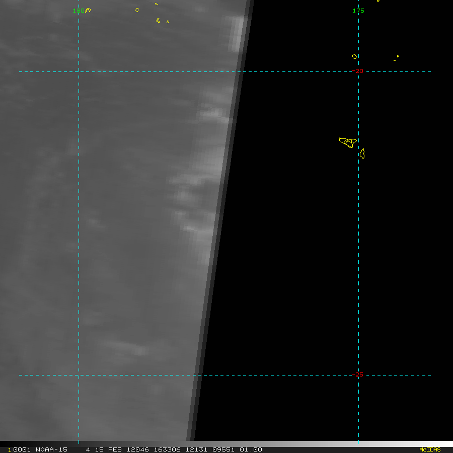Image resolution: width=453 pixels, height=453 pixels.
Task: Click the green 175 longitude label
Action: point(358,11)
